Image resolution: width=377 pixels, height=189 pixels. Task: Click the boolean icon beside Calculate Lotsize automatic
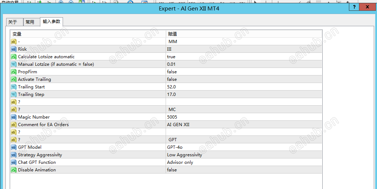[x=13, y=57]
